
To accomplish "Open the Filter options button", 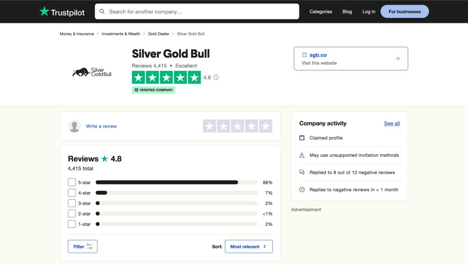I will pos(83,246).
